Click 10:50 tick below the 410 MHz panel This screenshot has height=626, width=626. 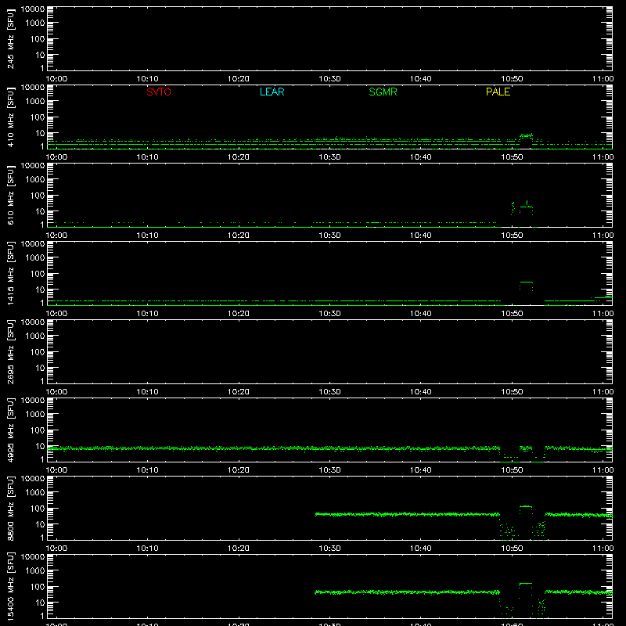tap(512, 157)
